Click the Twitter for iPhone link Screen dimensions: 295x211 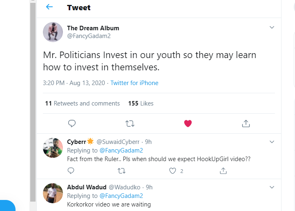(134, 83)
